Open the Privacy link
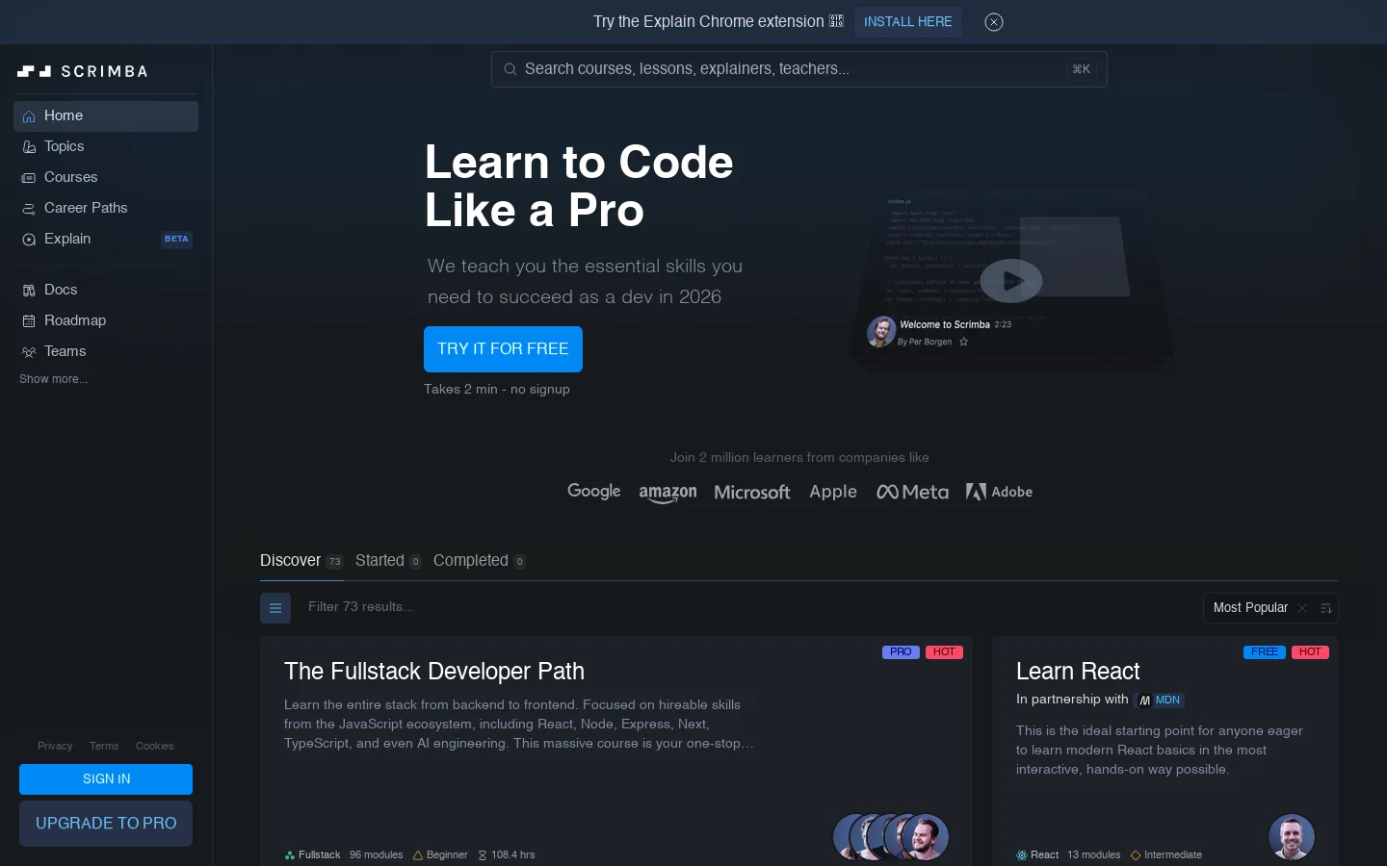 55,746
